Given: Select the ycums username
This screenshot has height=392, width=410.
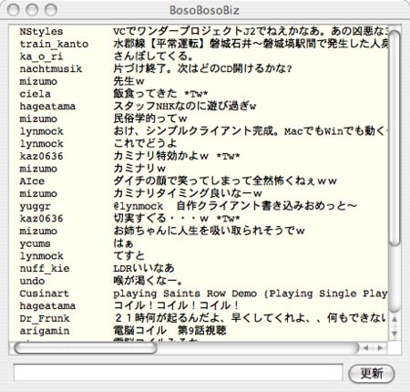Looking at the screenshot, I should 36,243.
